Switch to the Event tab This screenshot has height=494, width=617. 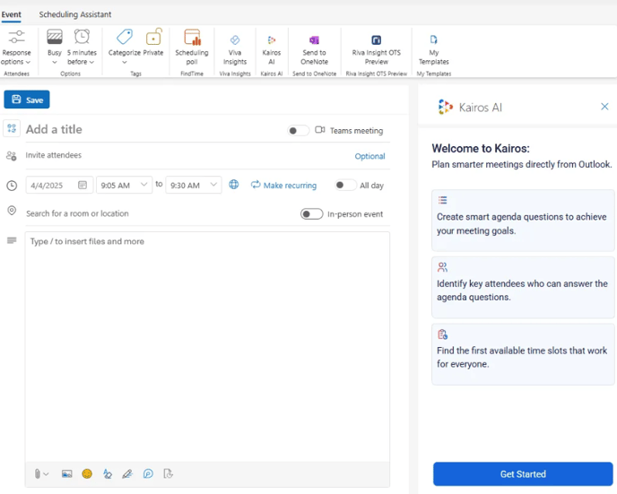tap(12, 14)
